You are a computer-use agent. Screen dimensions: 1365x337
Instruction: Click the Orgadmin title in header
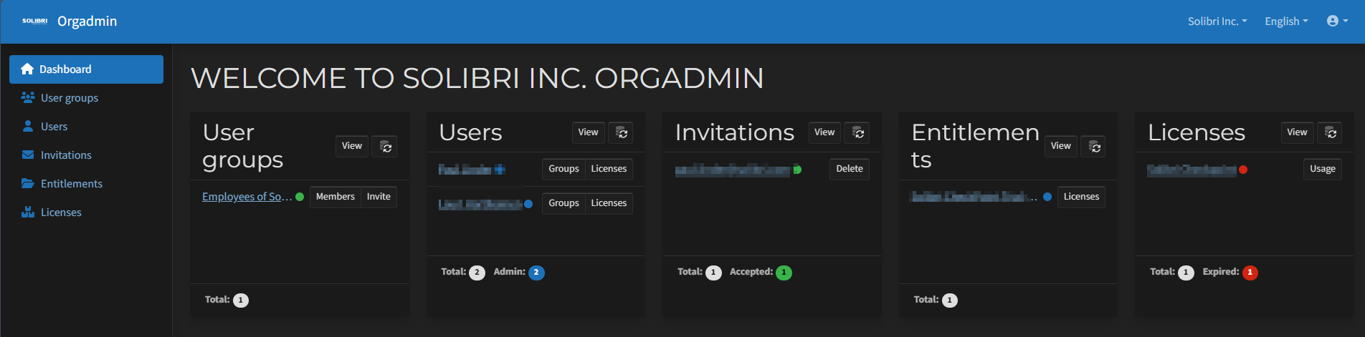(87, 21)
